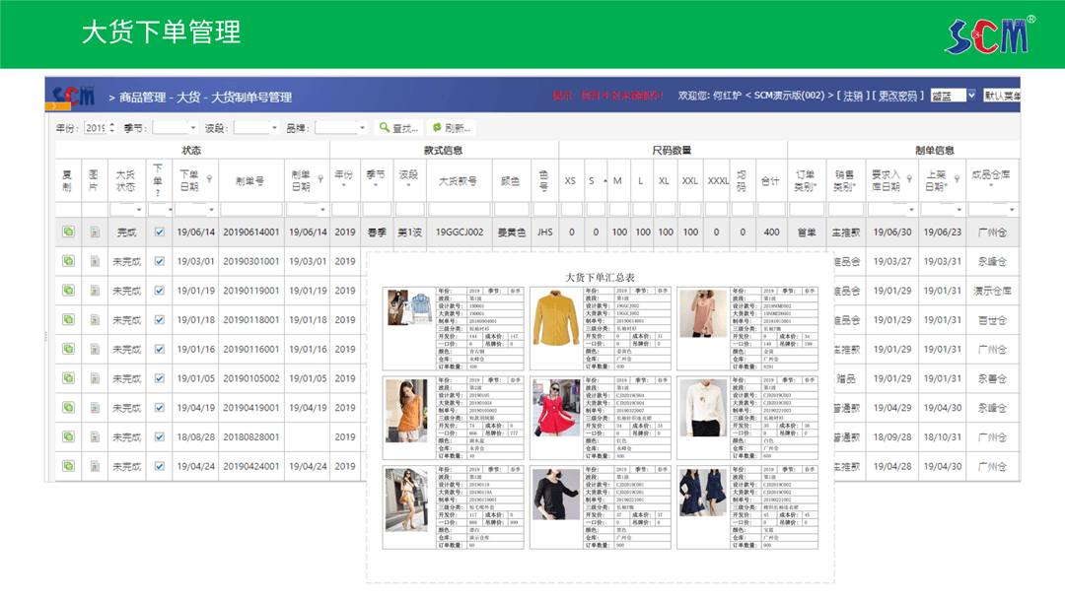Open picture icon for order 20190419001

click(95, 408)
